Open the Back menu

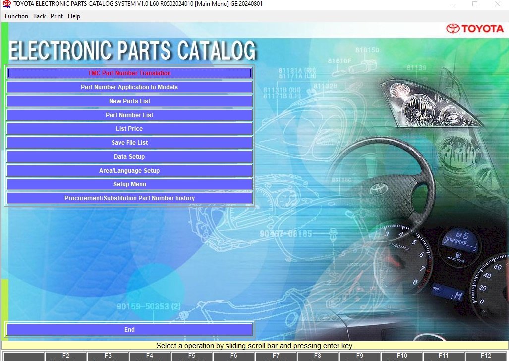point(40,16)
